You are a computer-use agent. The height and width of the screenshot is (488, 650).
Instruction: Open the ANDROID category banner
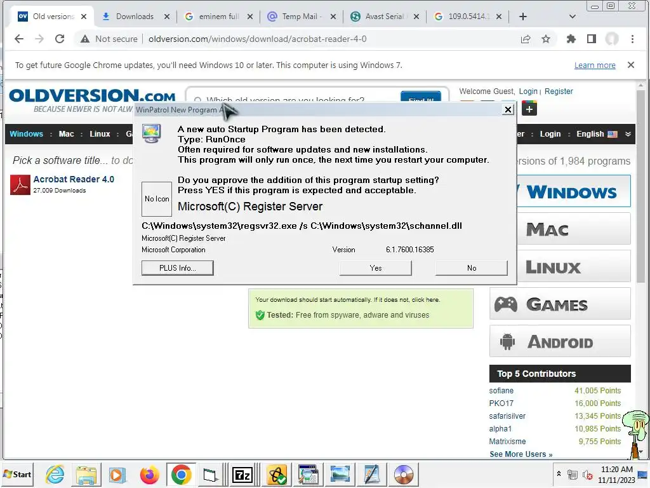[x=560, y=341]
